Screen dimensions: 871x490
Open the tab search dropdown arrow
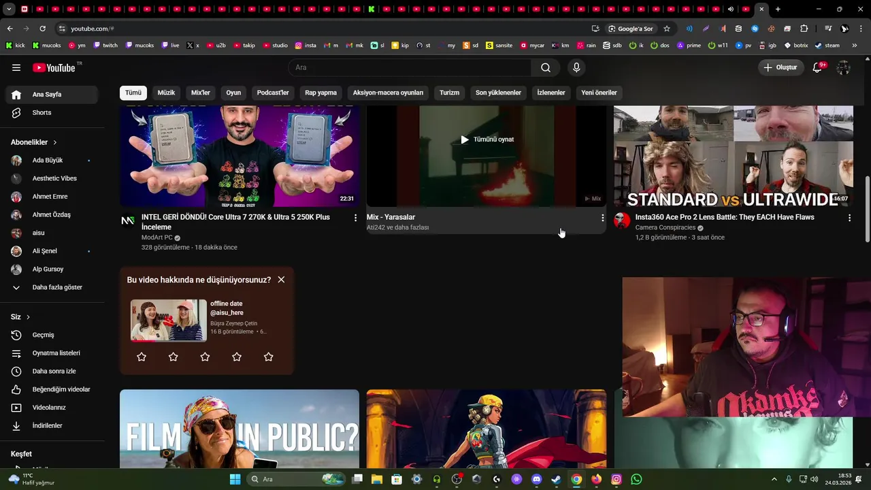(9, 10)
